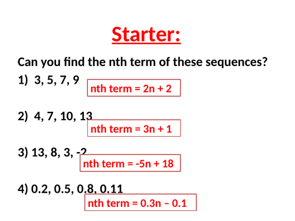Select the answer box 3n + 1
The width and height of the screenshot is (295, 221).
pos(134,128)
